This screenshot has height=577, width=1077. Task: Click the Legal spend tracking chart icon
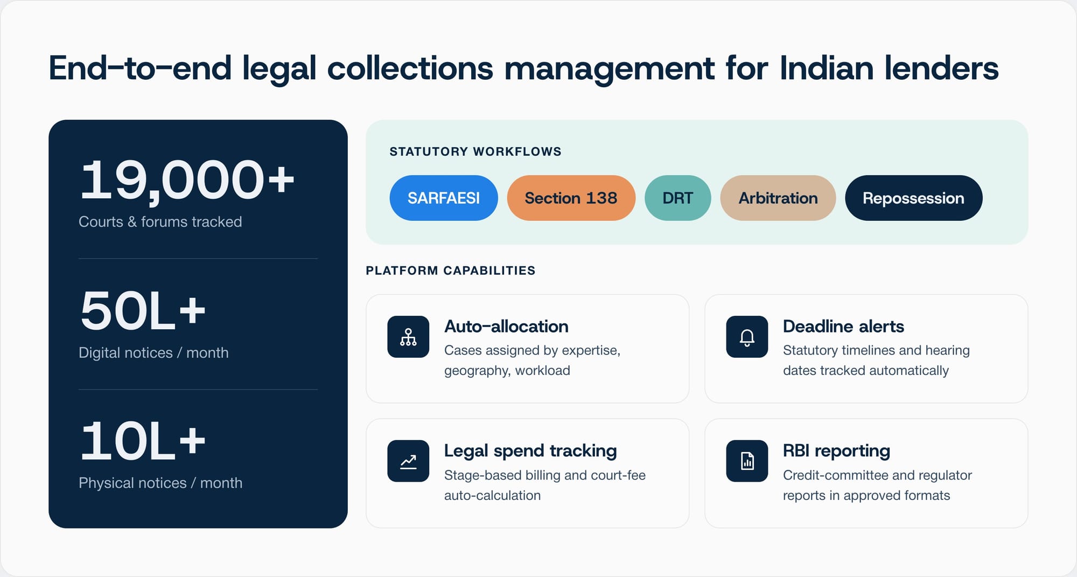point(408,461)
